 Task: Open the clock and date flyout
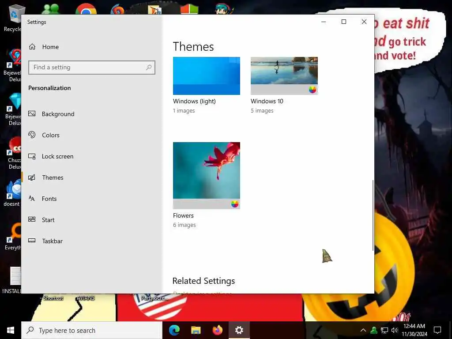tap(414, 330)
